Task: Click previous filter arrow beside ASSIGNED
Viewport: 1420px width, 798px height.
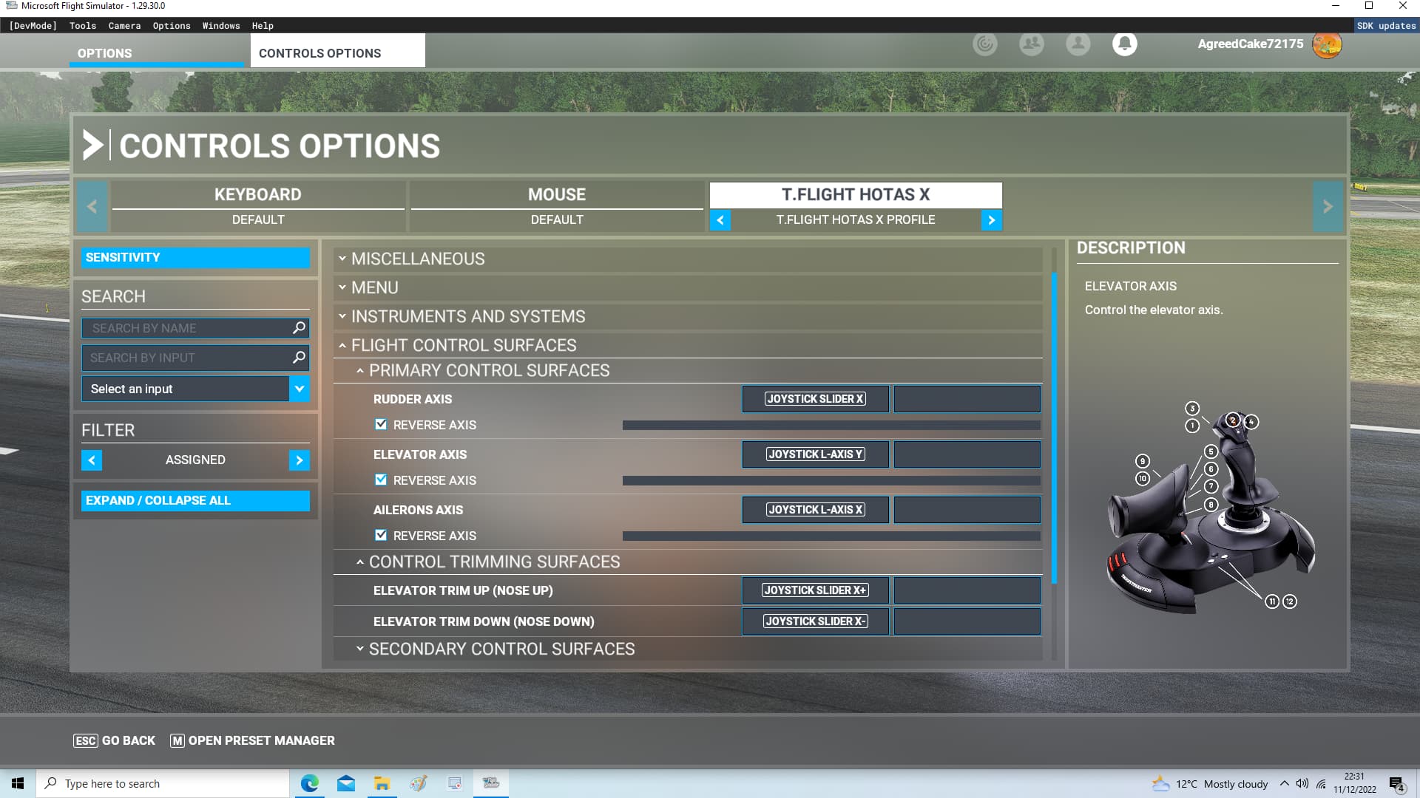Action: point(92,460)
